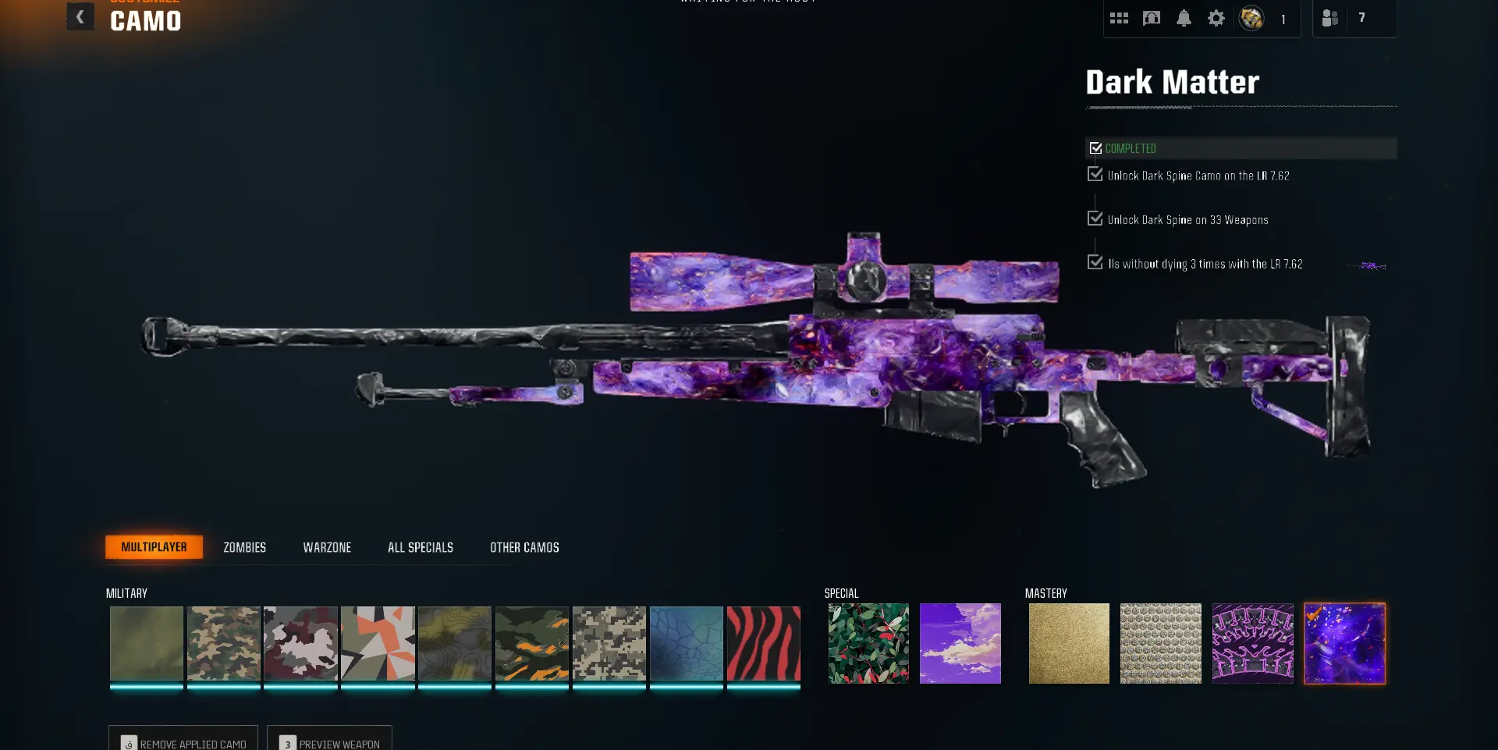
Task: Switch to the Warzone tab
Action: click(327, 547)
